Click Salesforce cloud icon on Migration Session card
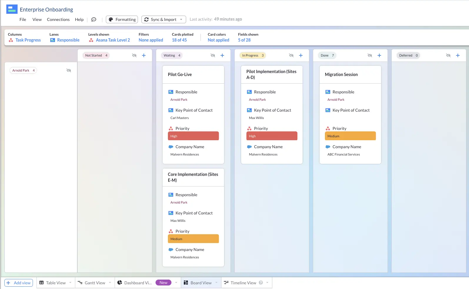The image size is (469, 289). click(x=328, y=147)
